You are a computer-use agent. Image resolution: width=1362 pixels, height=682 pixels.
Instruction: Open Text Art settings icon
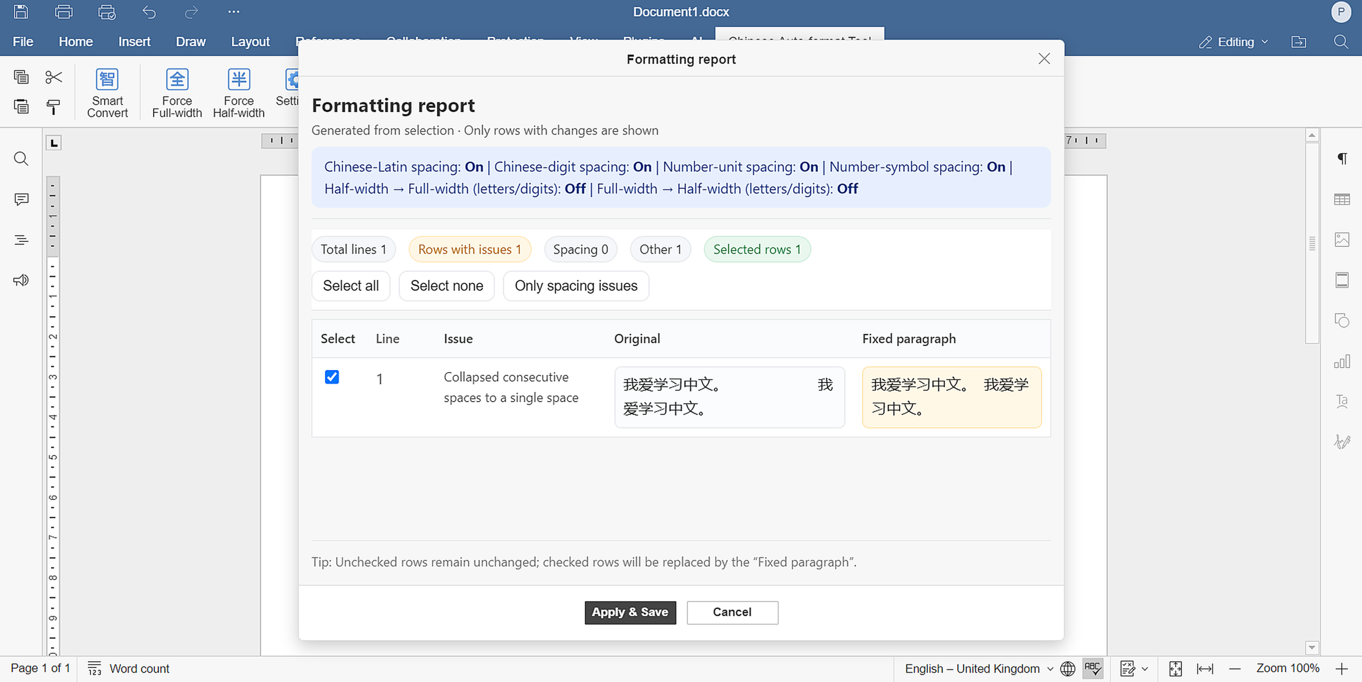pos(1342,401)
